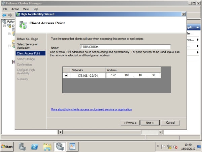
Task: Click the Configure High Availability step label
Action: coord(26,72)
